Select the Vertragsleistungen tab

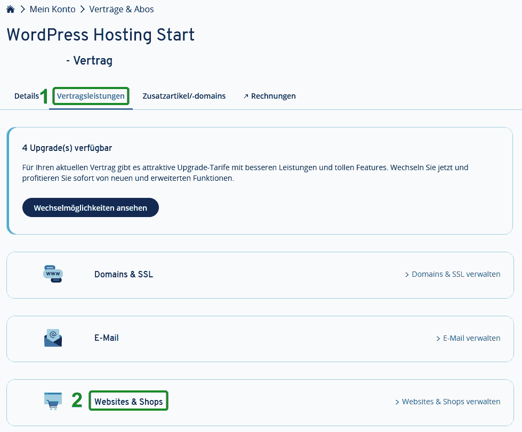pos(91,96)
